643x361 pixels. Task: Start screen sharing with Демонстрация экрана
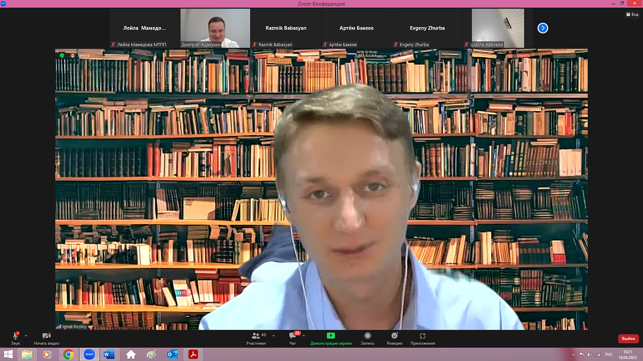point(331,336)
